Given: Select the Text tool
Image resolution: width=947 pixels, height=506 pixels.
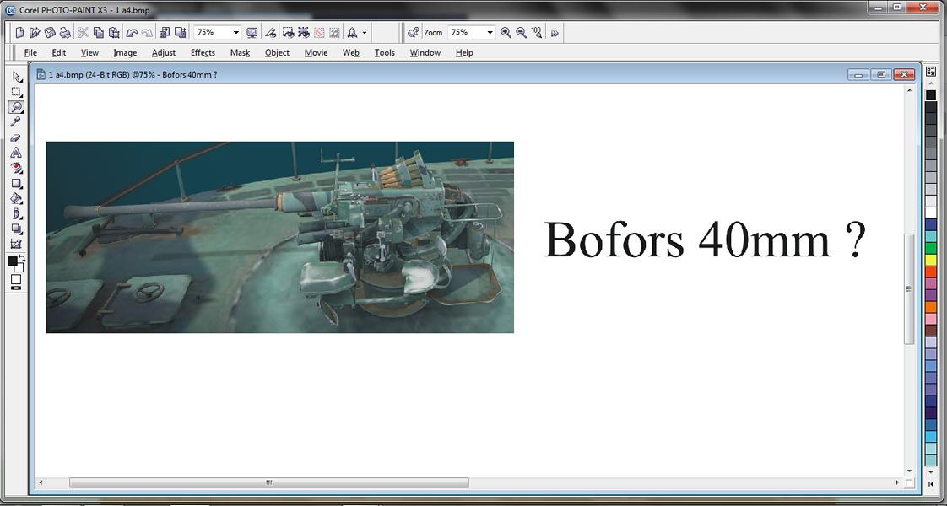Looking at the screenshot, I should (15, 152).
